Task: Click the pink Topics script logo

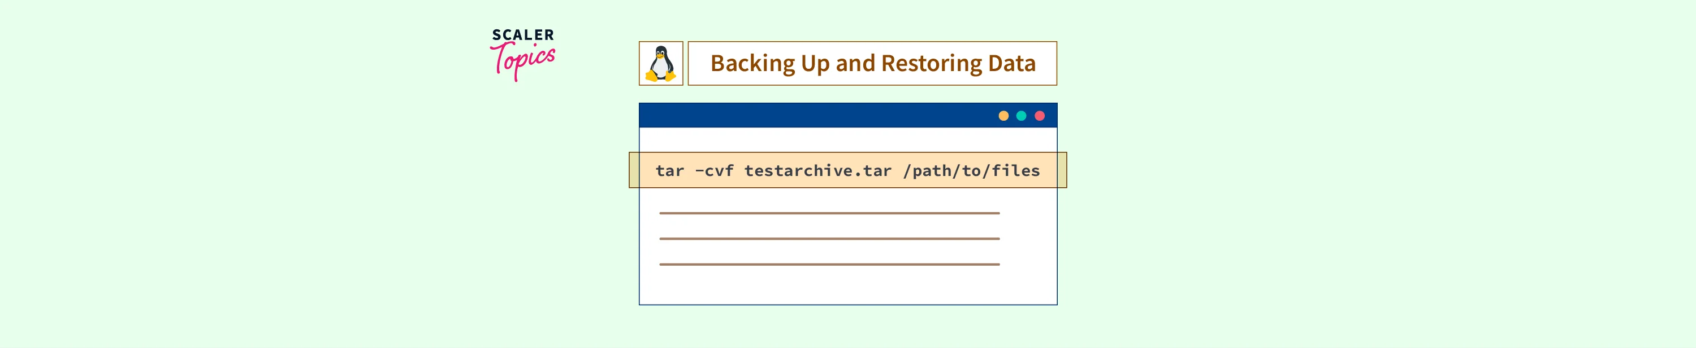Action: point(523,60)
